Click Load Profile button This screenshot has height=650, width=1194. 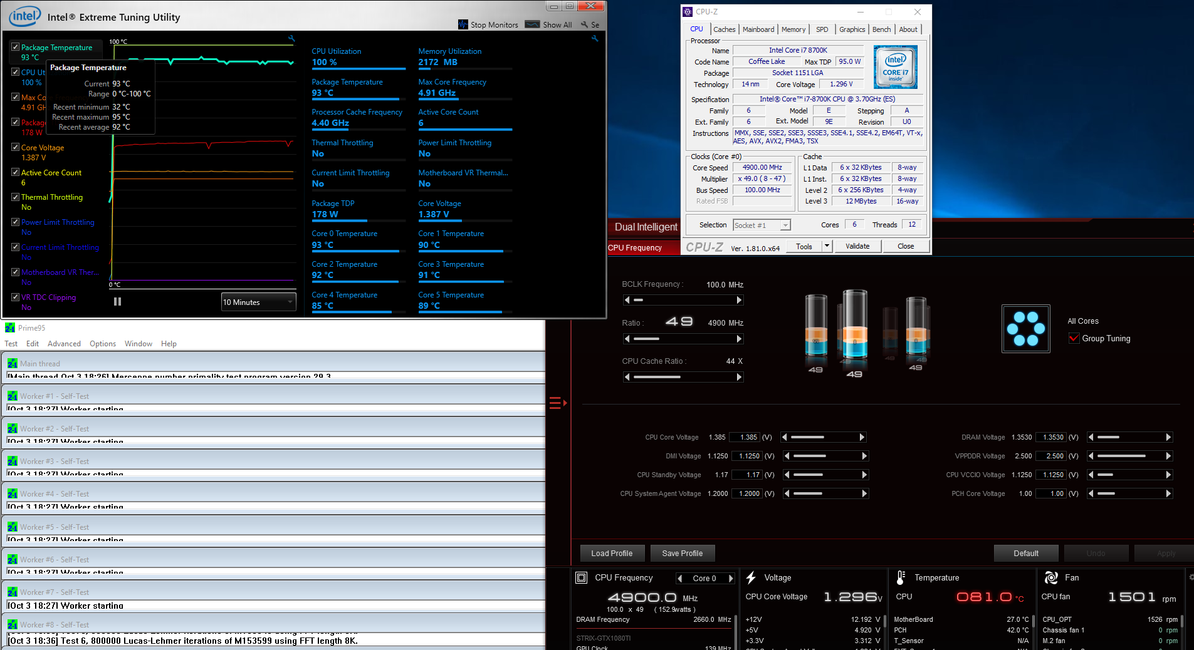[612, 553]
